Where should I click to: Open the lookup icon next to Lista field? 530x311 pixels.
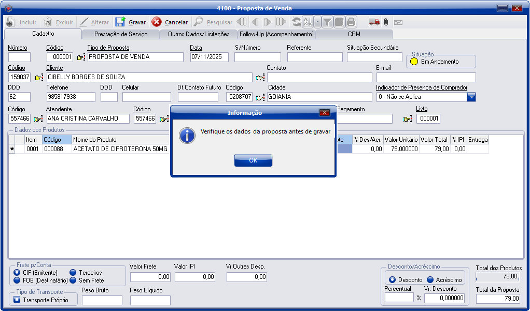point(408,119)
